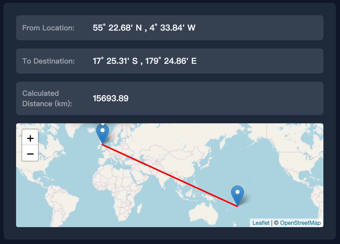
Task: Click the From Location coordinates value
Action: [144, 28]
